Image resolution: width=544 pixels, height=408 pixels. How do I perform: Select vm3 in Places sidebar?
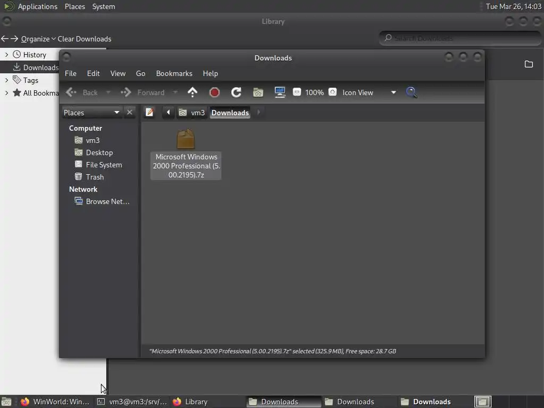click(87, 140)
